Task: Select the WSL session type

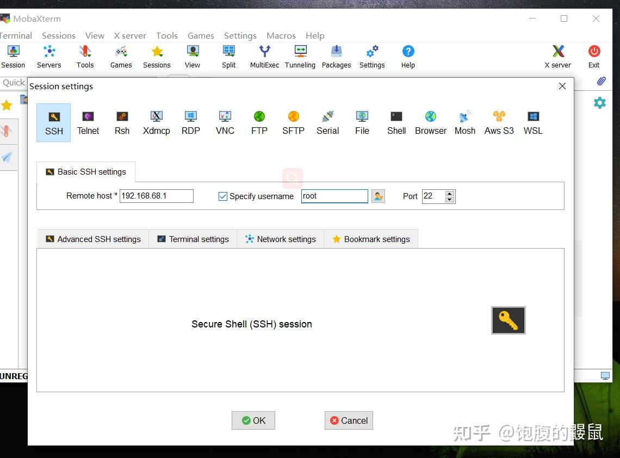Action: [533, 122]
